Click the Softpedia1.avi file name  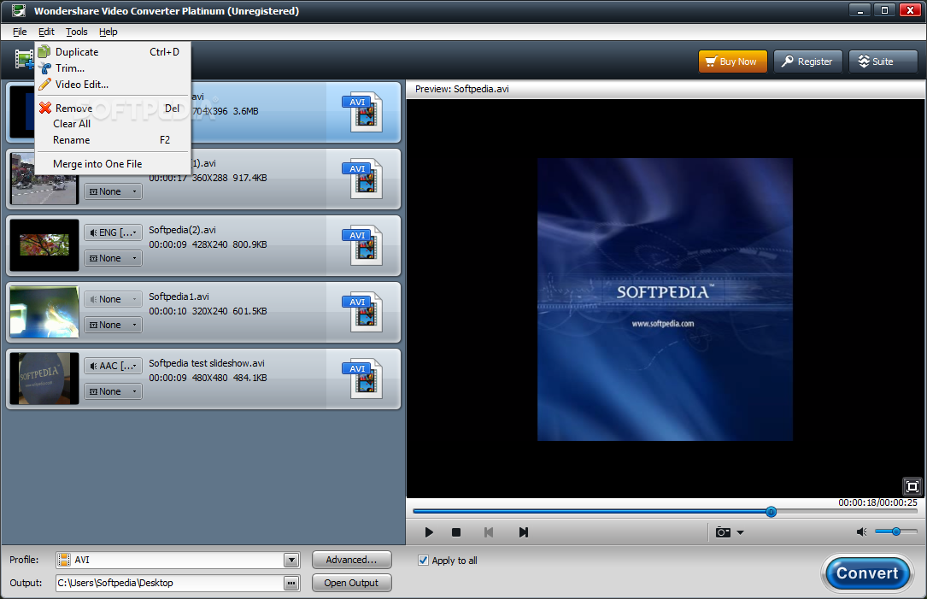pyautogui.click(x=179, y=297)
